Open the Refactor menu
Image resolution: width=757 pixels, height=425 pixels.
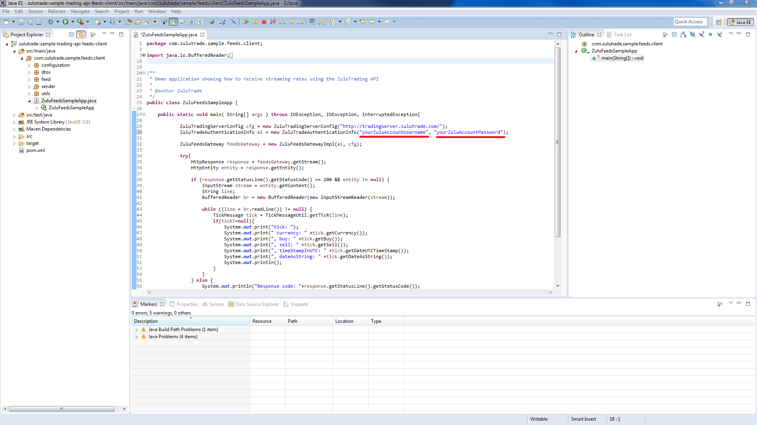point(56,11)
